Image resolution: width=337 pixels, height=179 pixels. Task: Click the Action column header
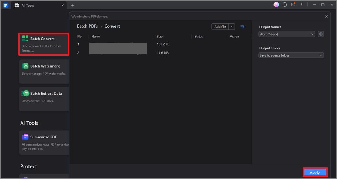234,37
